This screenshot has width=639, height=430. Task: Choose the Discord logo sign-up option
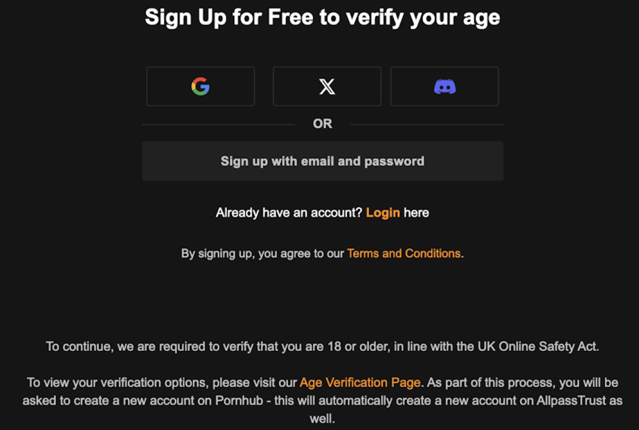(445, 86)
